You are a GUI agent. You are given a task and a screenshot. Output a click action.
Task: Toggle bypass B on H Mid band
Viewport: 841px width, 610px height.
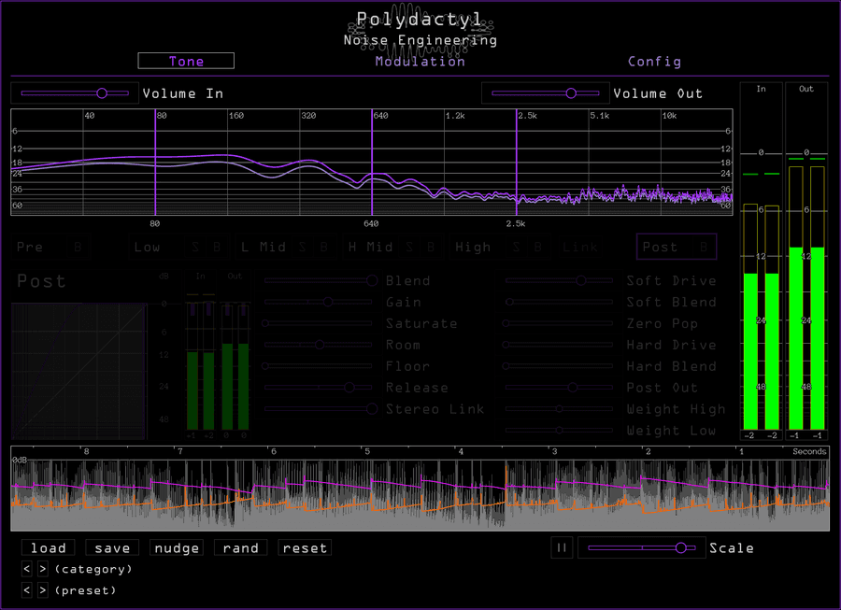click(431, 248)
